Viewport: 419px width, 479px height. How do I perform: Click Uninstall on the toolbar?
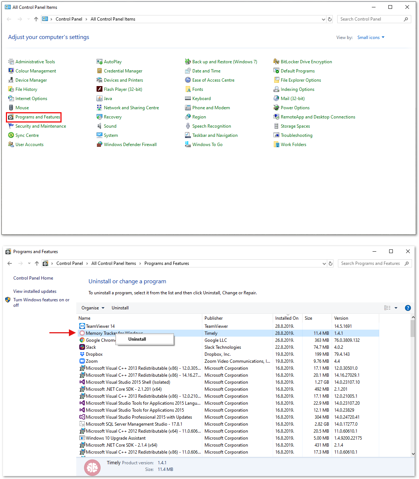point(120,308)
